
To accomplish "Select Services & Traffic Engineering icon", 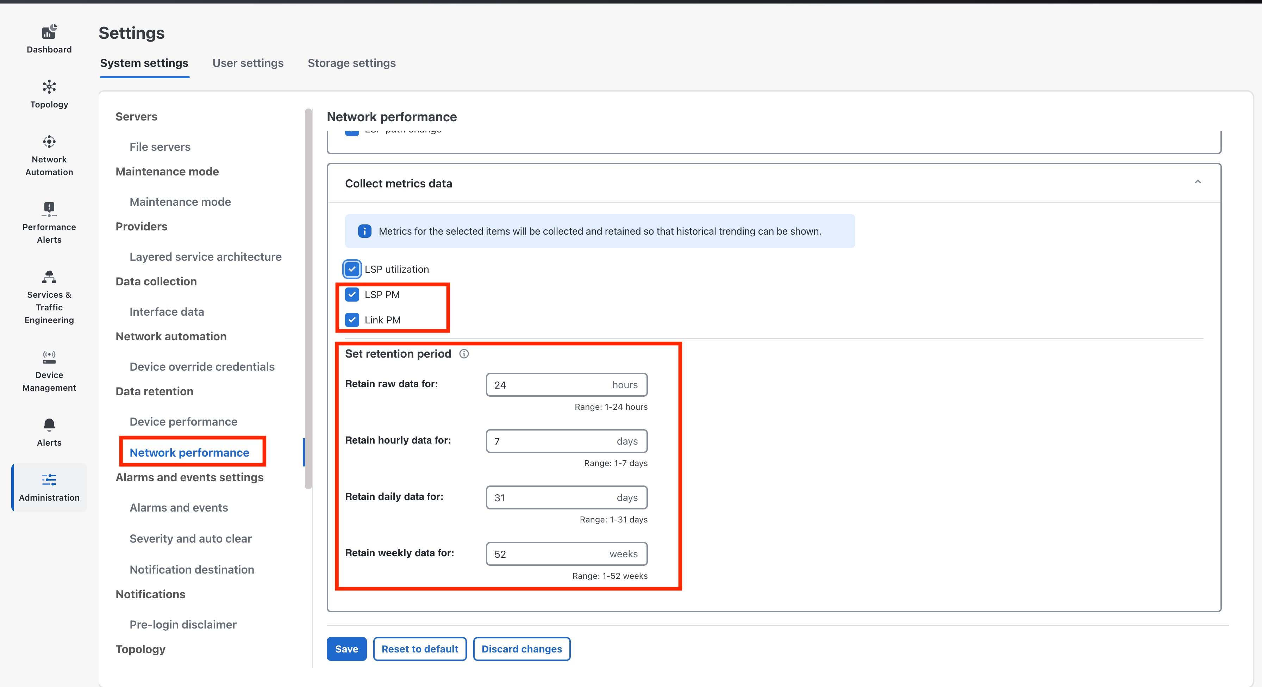I will pyautogui.click(x=49, y=277).
